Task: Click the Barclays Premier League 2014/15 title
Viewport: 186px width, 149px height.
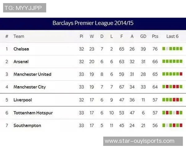Action: coord(93,23)
